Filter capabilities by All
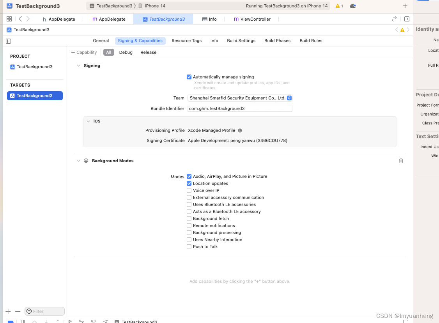Image resolution: width=439 pixels, height=323 pixels. point(109,52)
